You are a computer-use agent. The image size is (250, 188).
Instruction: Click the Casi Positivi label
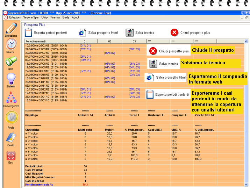pyautogui.click(x=34, y=170)
